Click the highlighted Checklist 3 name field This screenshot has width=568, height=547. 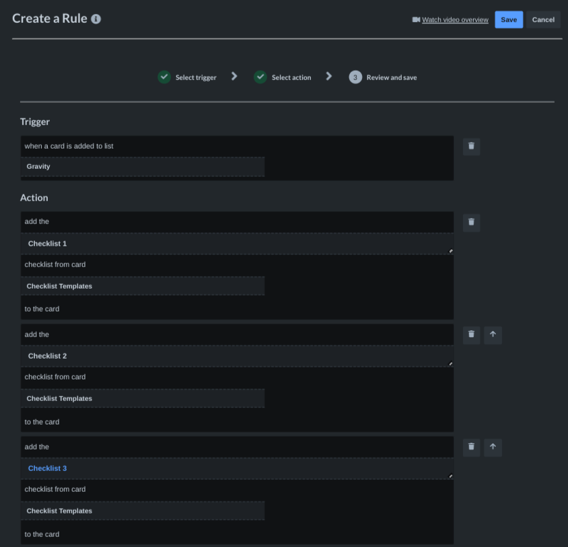pyautogui.click(x=238, y=468)
